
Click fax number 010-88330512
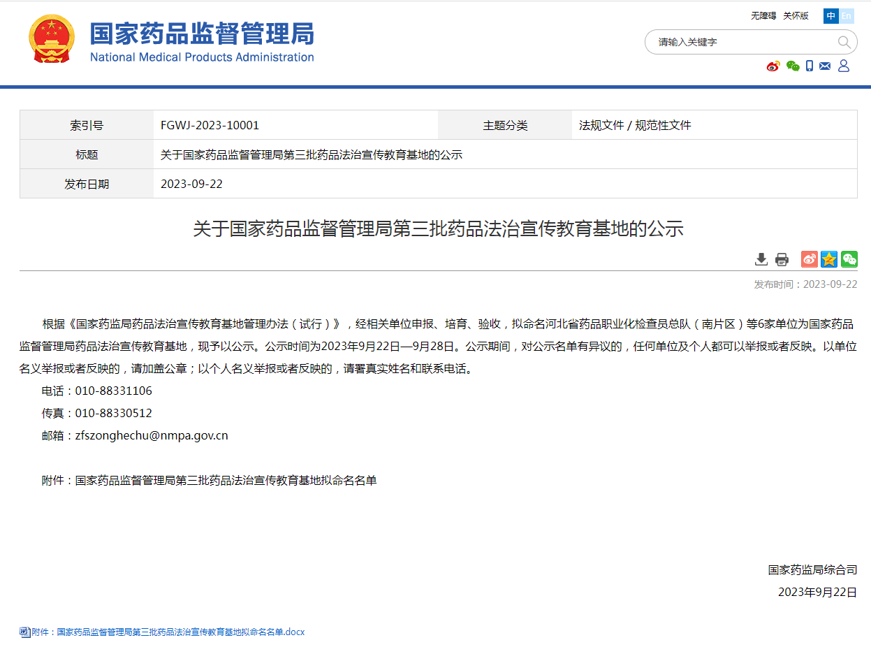tap(113, 413)
